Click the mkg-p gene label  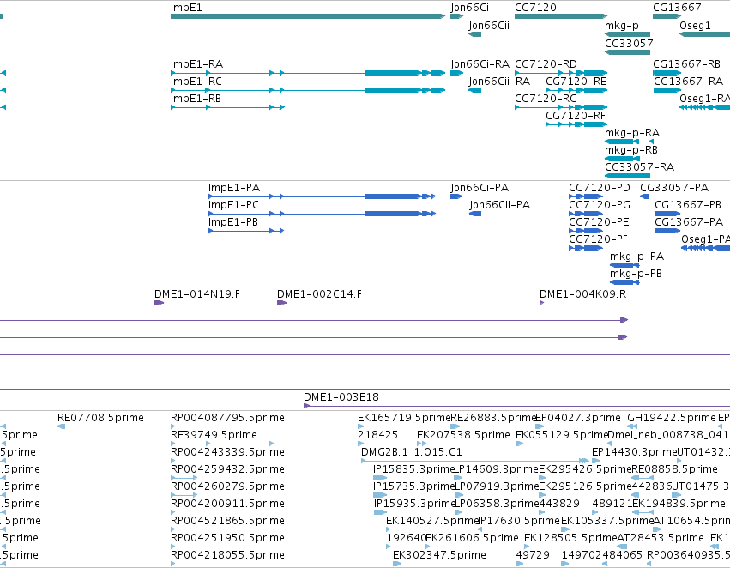coord(622,26)
